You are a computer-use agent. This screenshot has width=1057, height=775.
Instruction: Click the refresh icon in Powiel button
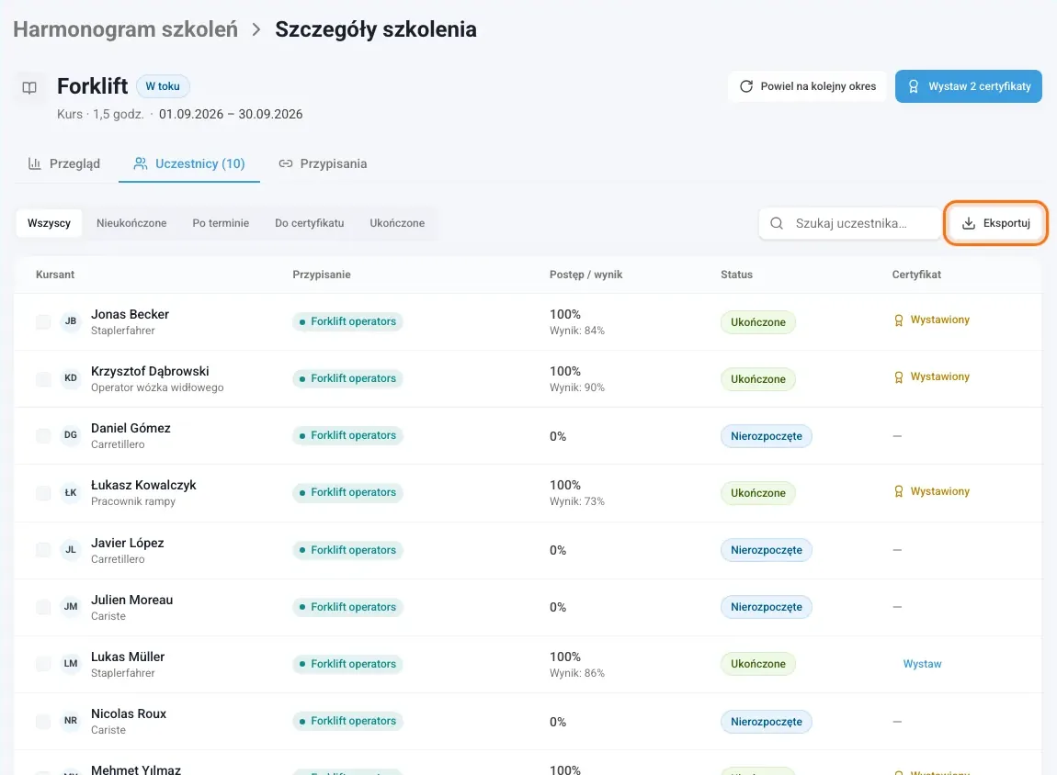[x=746, y=86]
